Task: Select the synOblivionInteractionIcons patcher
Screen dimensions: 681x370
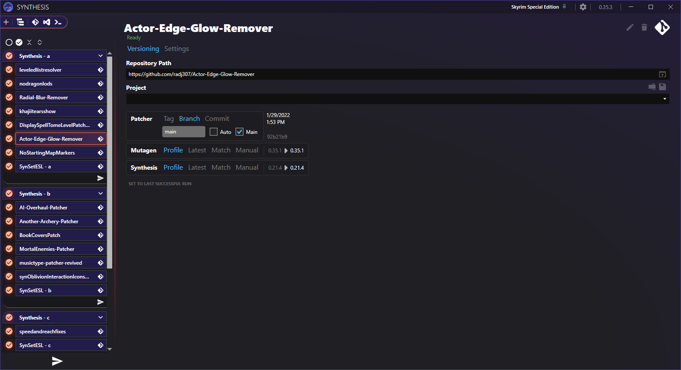Action: pos(61,277)
